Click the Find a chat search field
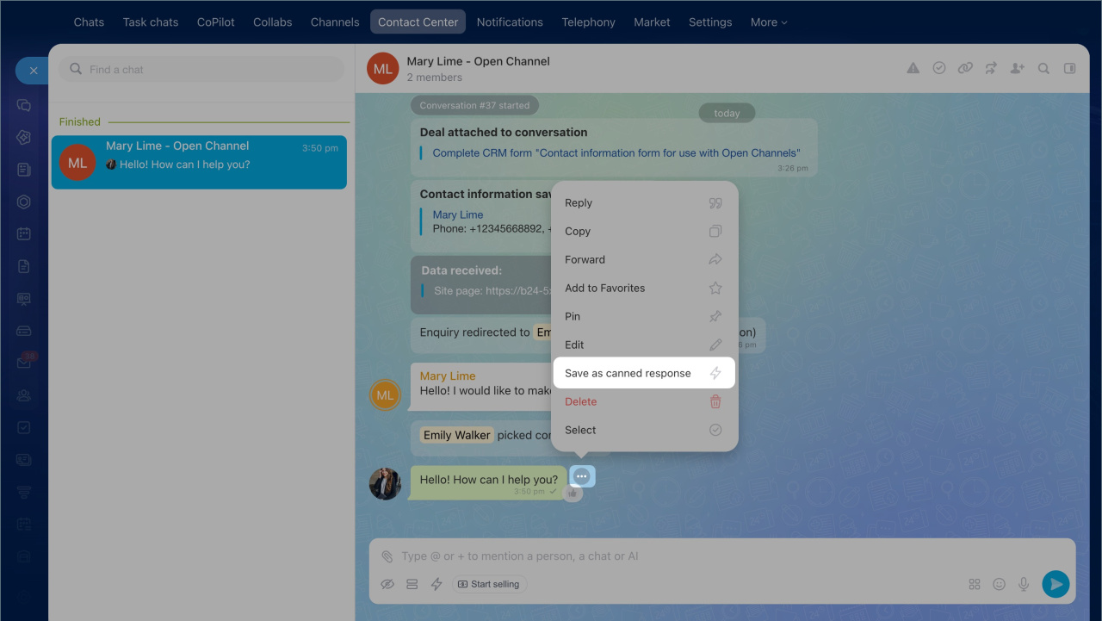The width and height of the screenshot is (1102, 621). point(201,69)
